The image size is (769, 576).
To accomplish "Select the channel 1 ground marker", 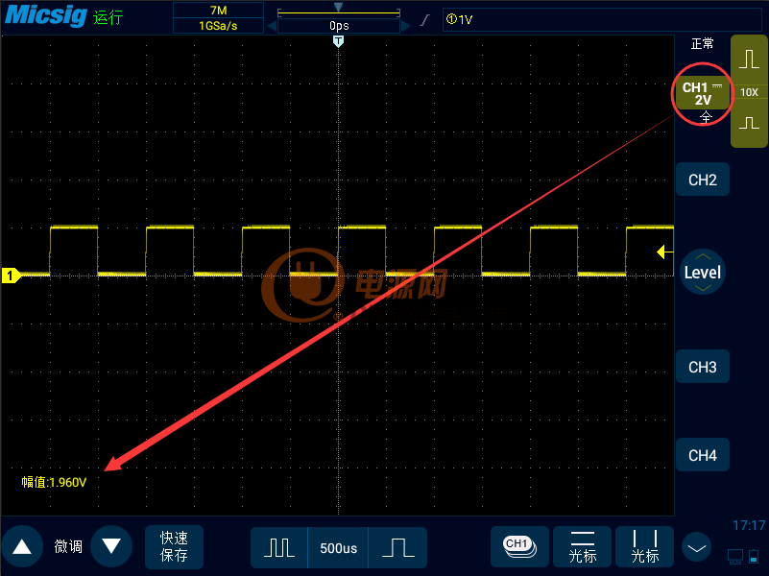I will coord(11,276).
